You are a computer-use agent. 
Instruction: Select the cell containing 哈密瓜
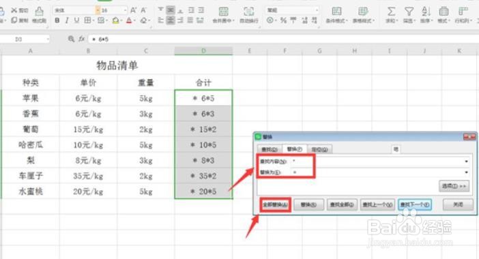pyautogui.click(x=31, y=144)
